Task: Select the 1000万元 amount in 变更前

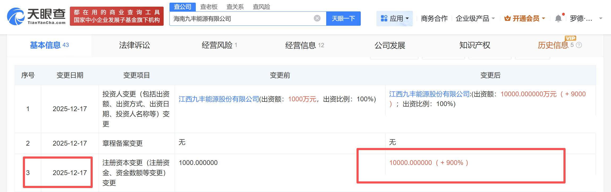Action: coord(302,99)
